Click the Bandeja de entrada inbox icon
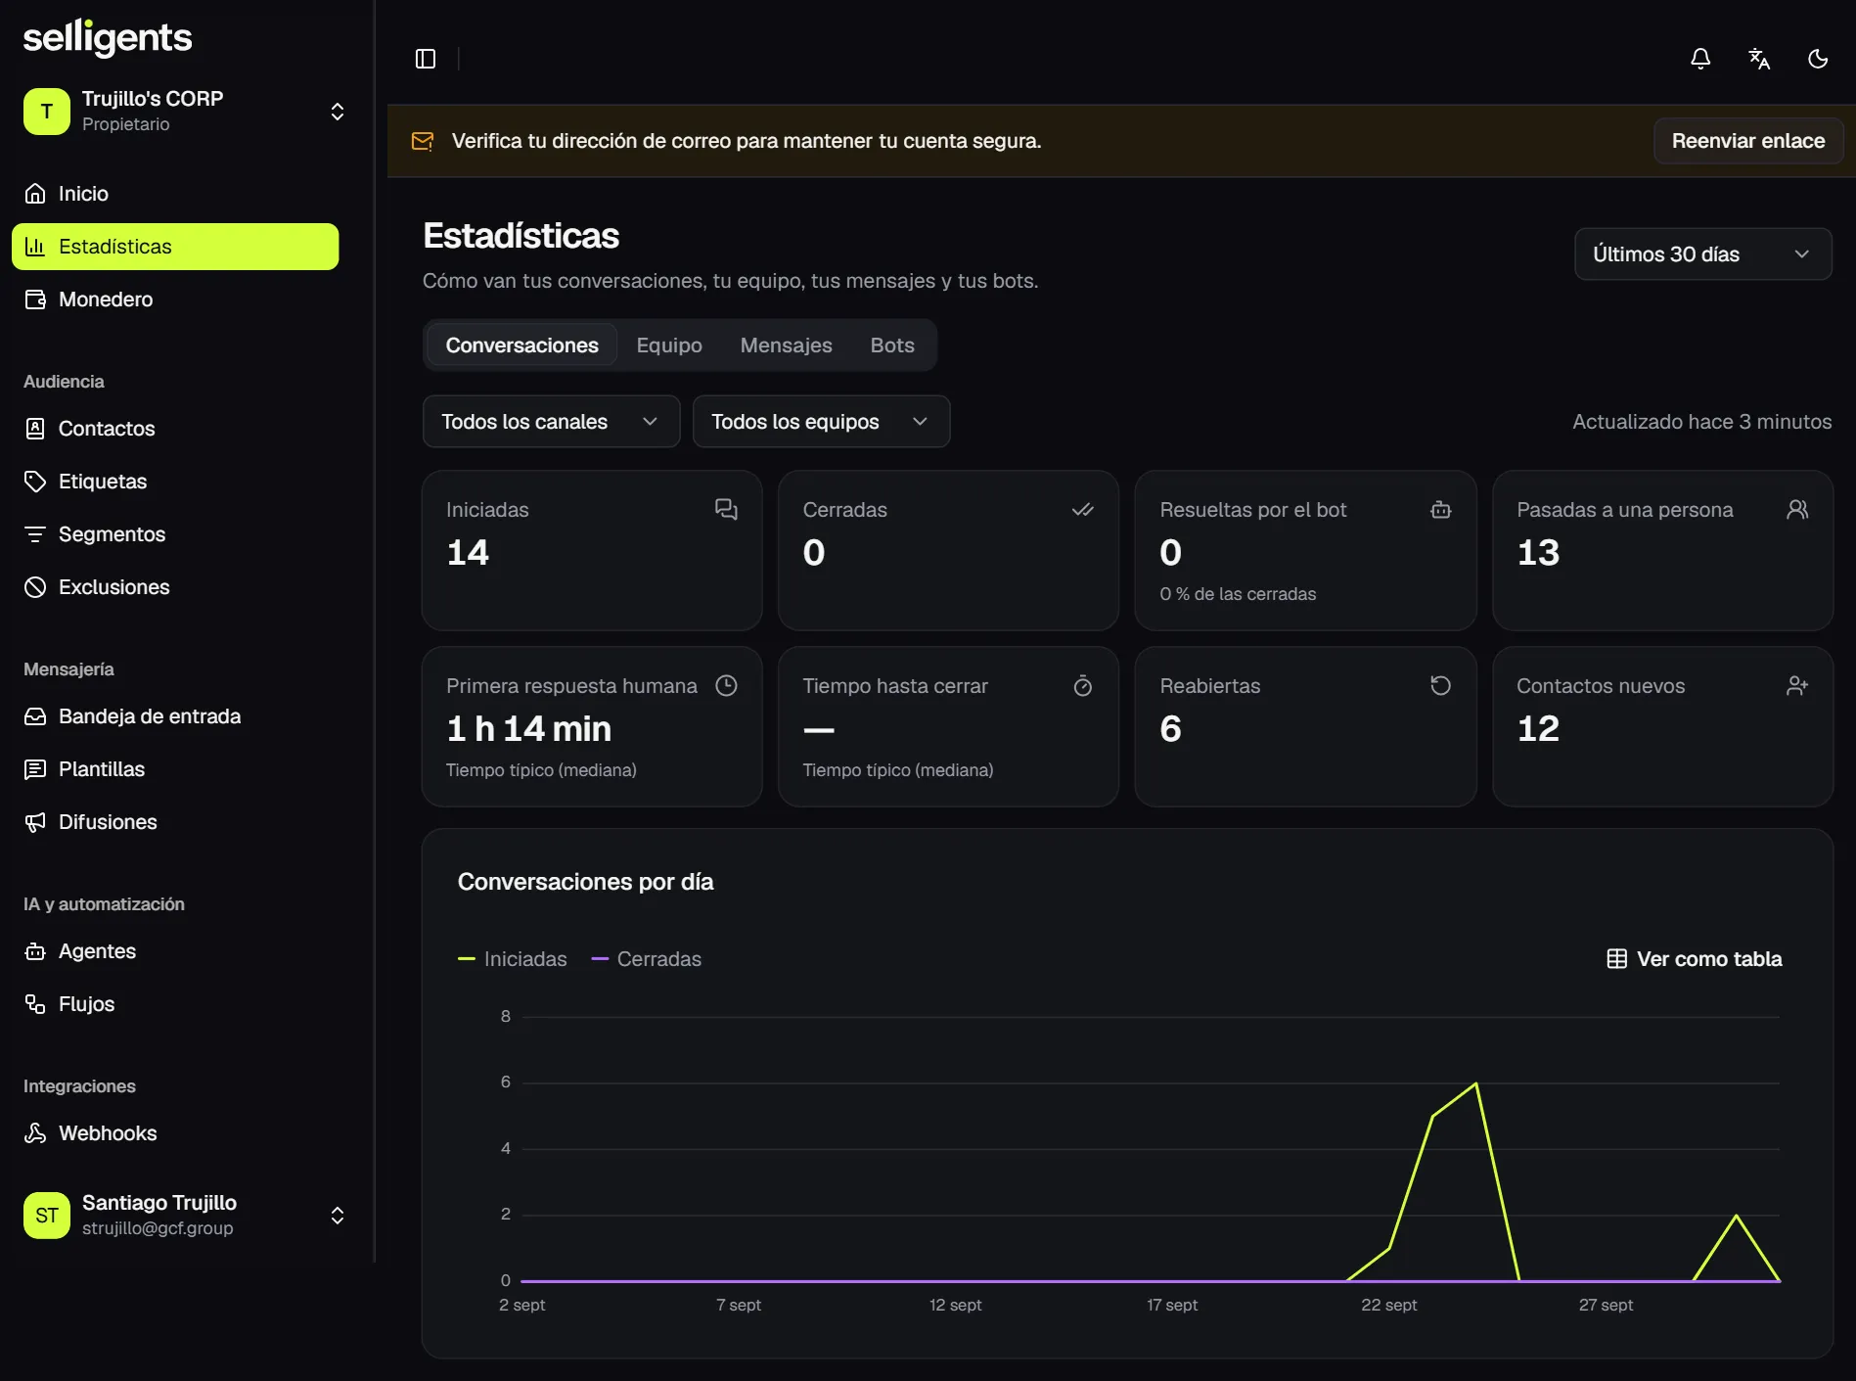This screenshot has height=1381, width=1856. pyautogui.click(x=35, y=716)
